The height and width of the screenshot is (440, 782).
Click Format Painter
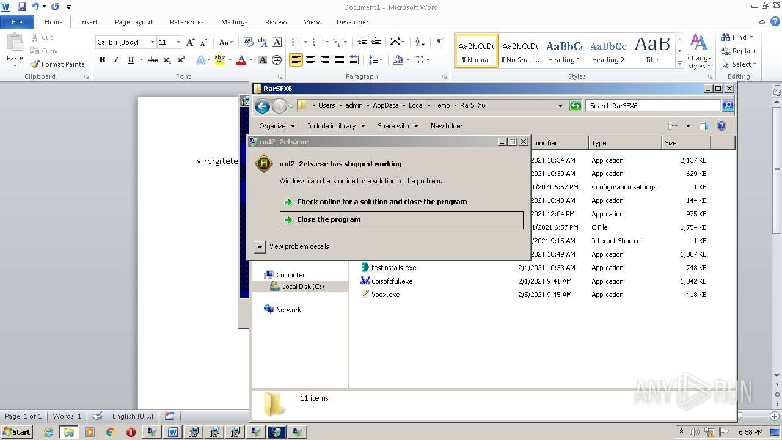(x=59, y=64)
